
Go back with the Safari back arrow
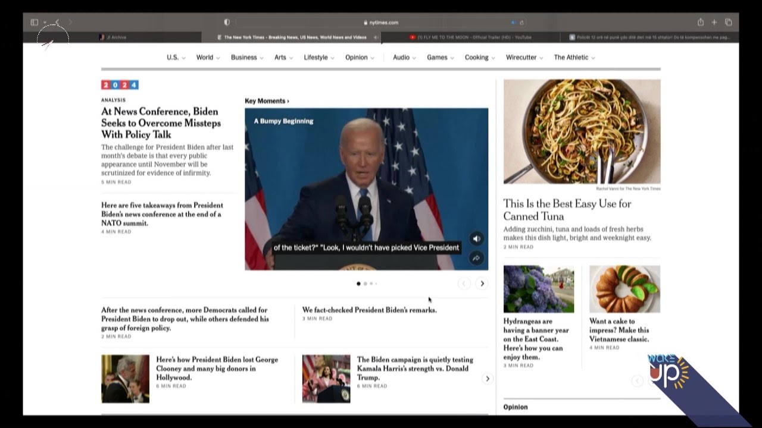pos(57,23)
